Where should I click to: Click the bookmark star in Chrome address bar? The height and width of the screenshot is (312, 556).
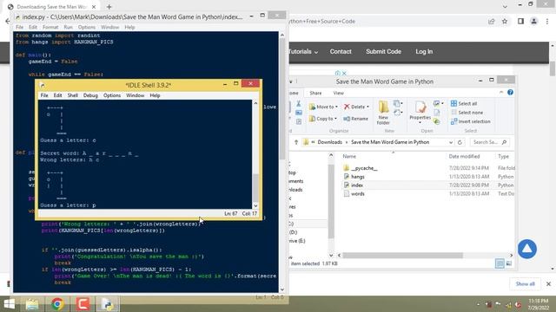pos(505,21)
